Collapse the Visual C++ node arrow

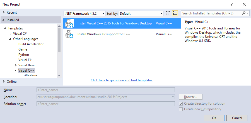pyautogui.click(x=16, y=71)
